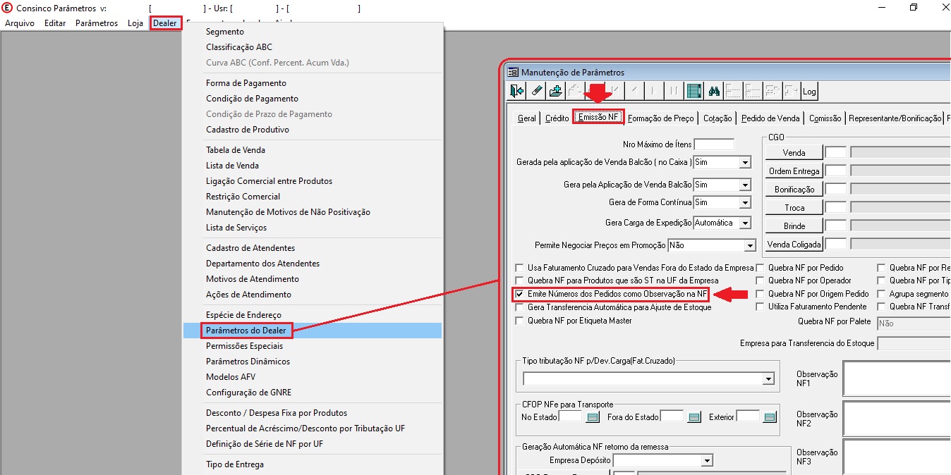
Task: Click the eraser icon in the toolbar
Action: pyautogui.click(x=537, y=91)
